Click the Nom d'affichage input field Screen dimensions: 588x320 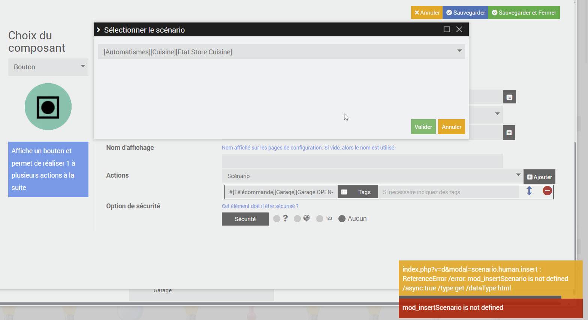tap(362, 161)
